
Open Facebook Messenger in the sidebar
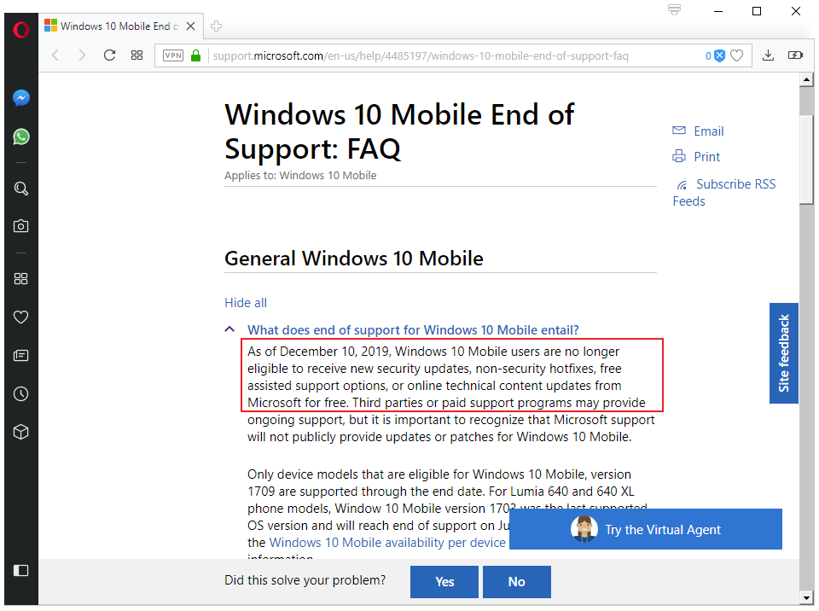[20, 98]
